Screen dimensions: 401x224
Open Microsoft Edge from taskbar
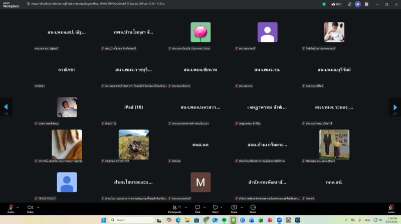(178, 220)
